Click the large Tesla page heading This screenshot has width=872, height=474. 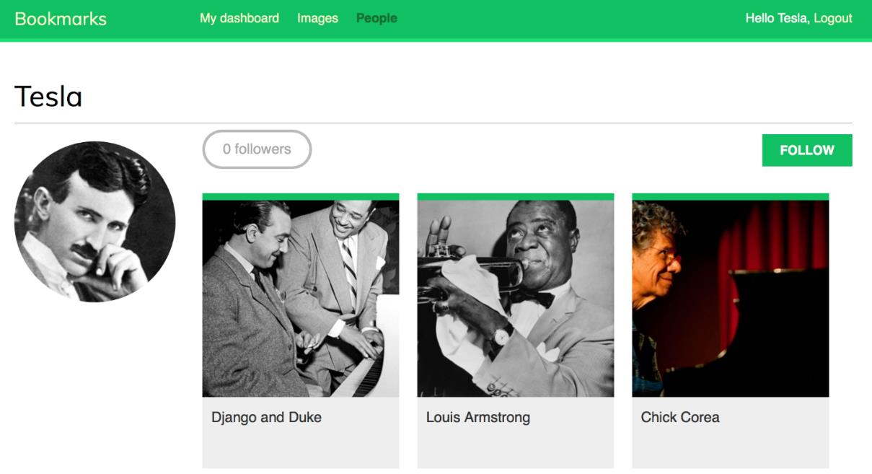point(48,97)
